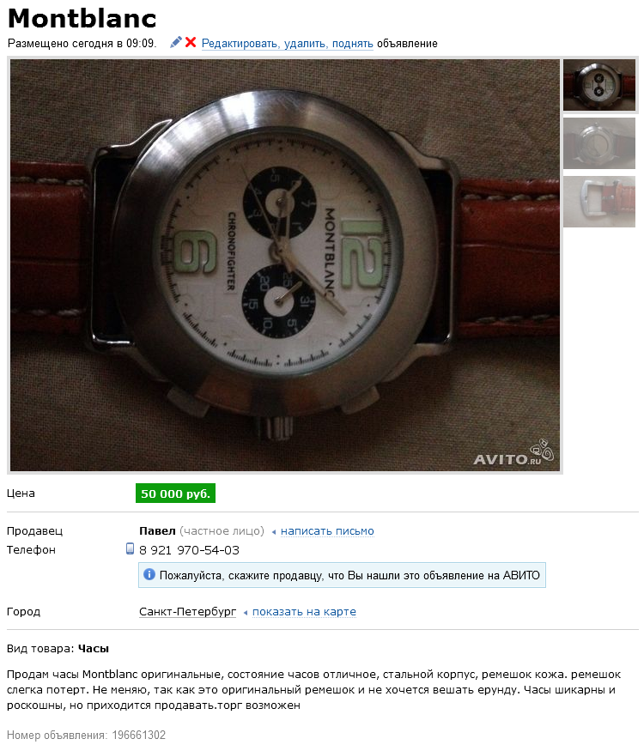Click the blue info icon in the notice

149,574
